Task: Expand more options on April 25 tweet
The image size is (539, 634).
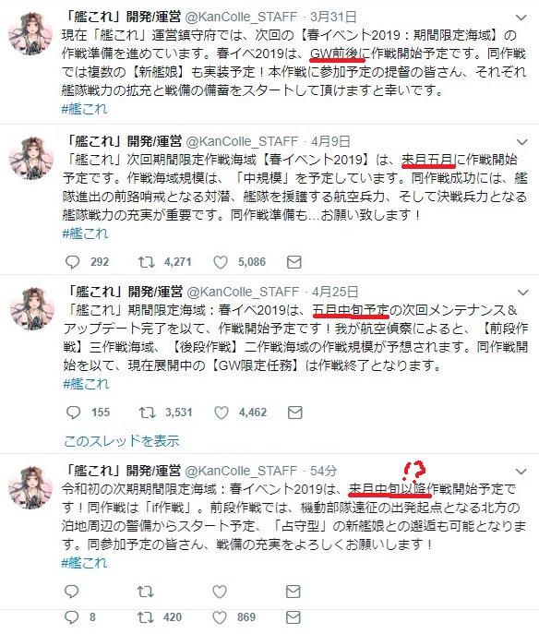Action: (x=523, y=293)
